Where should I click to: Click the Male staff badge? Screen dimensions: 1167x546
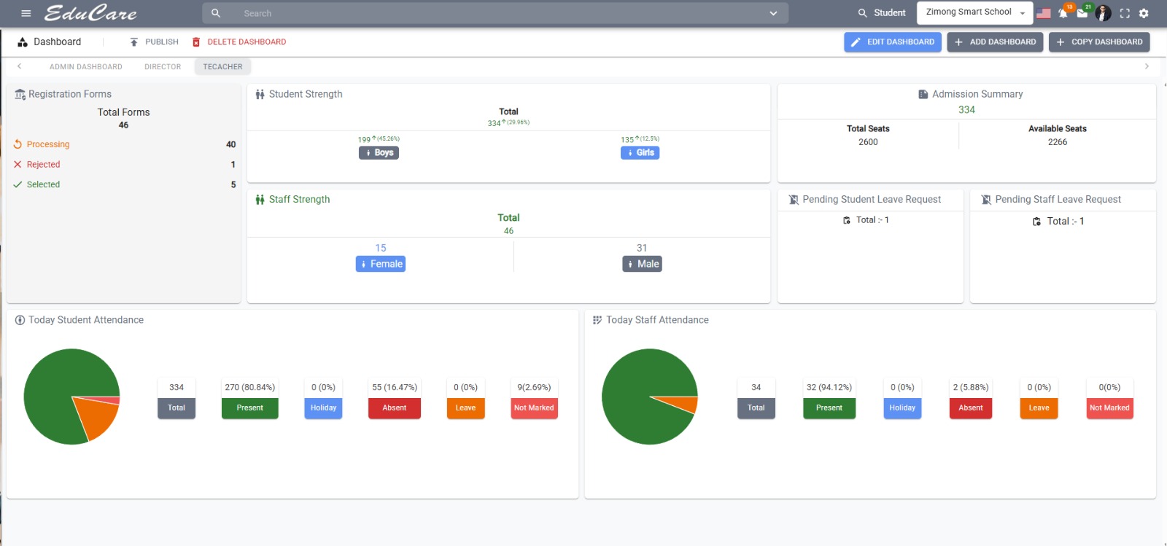[642, 264]
